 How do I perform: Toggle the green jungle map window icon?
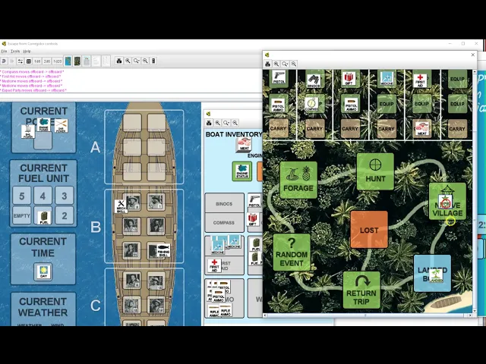77,61
